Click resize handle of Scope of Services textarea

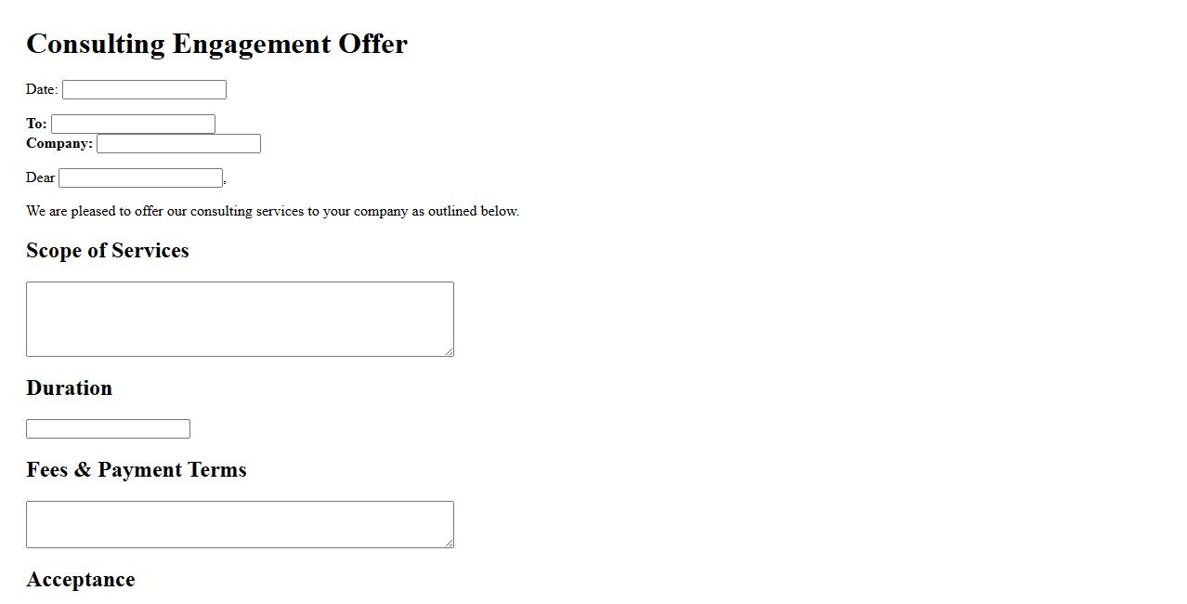tap(450, 351)
